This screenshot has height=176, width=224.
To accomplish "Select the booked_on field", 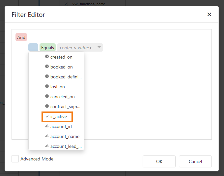I will (x=56, y=67).
